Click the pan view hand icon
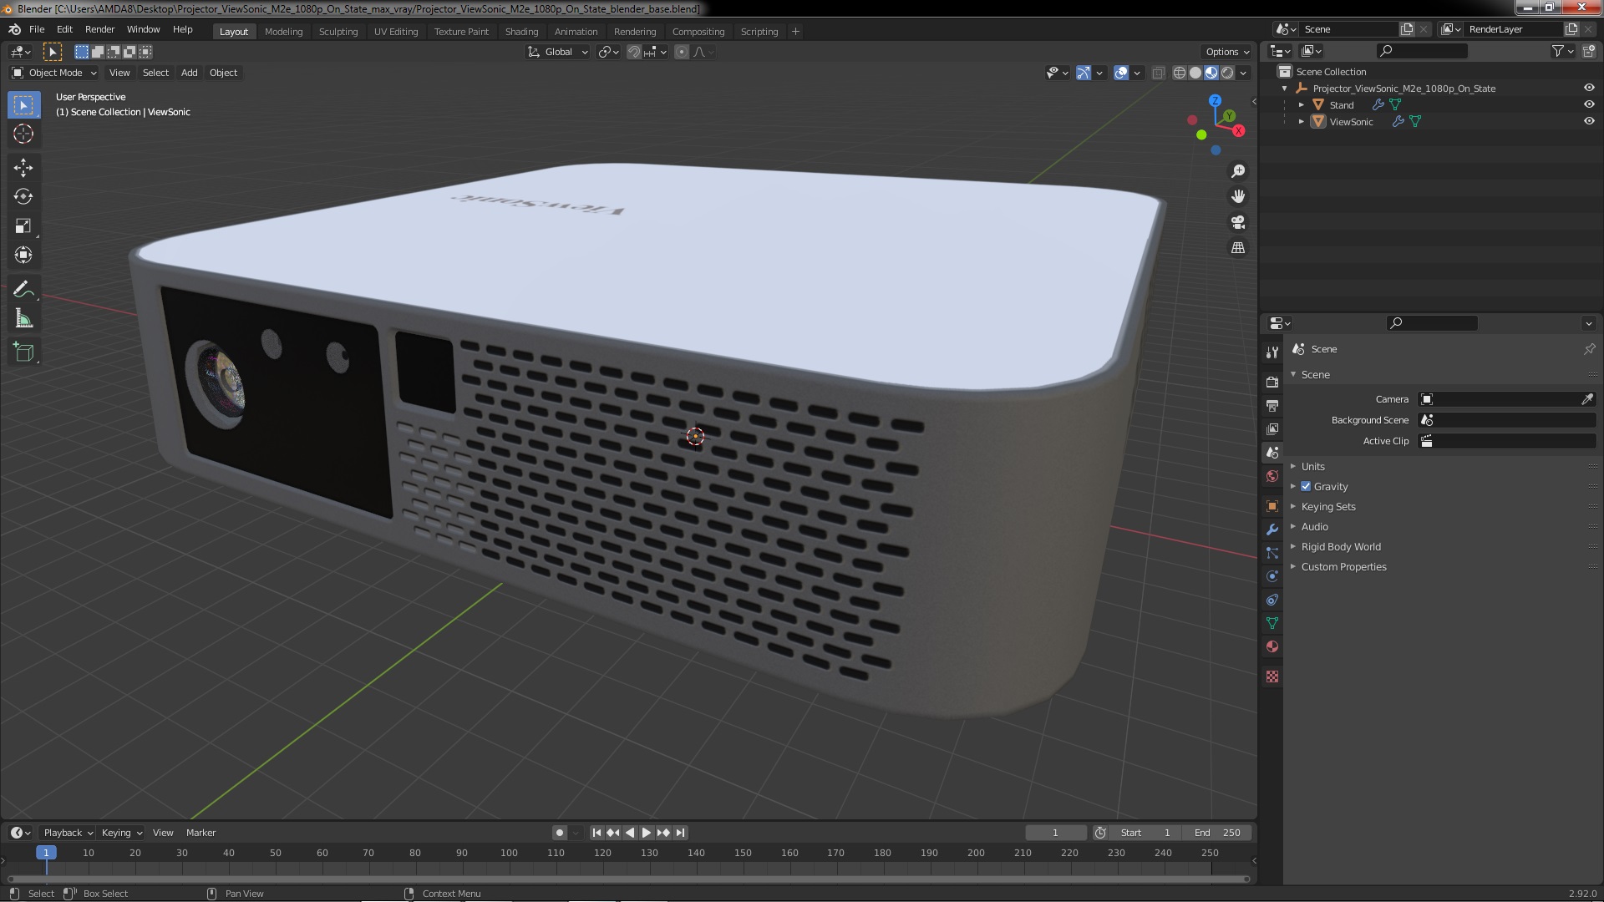 [1238, 196]
